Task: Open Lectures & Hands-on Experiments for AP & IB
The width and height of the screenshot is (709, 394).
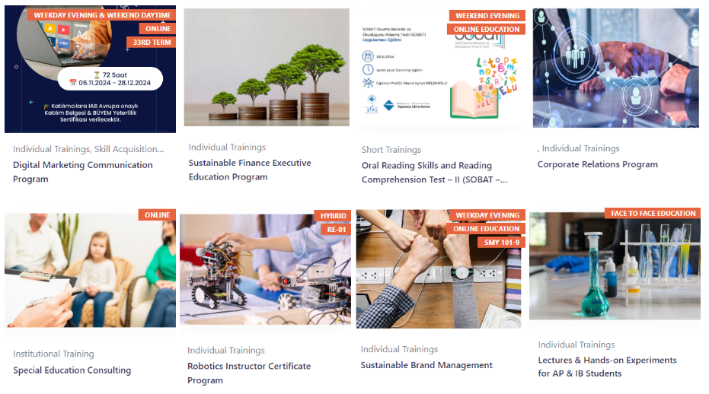Action: pyautogui.click(x=607, y=367)
